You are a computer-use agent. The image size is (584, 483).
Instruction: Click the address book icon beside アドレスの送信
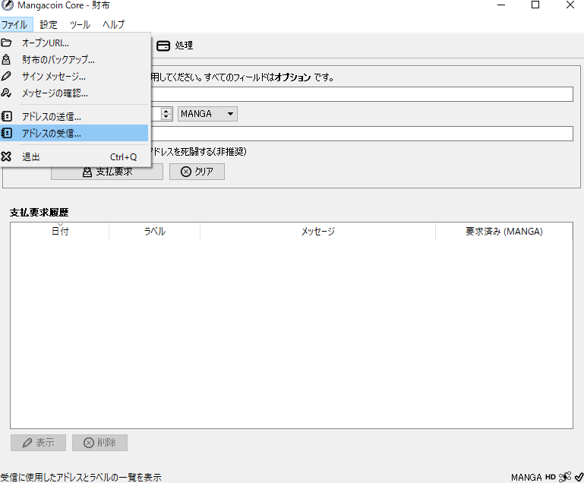coord(6,116)
